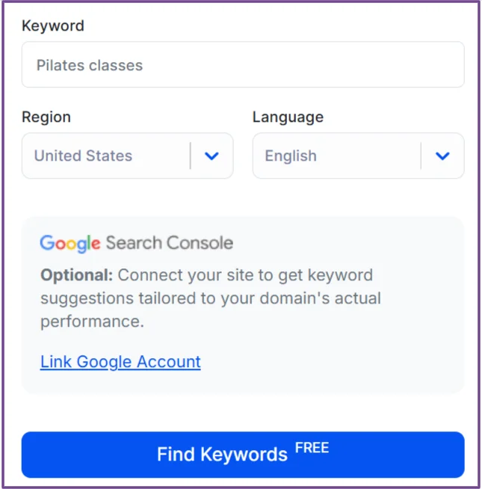The width and height of the screenshot is (482, 489).
Task: Click the Region field label
Action: click(46, 117)
